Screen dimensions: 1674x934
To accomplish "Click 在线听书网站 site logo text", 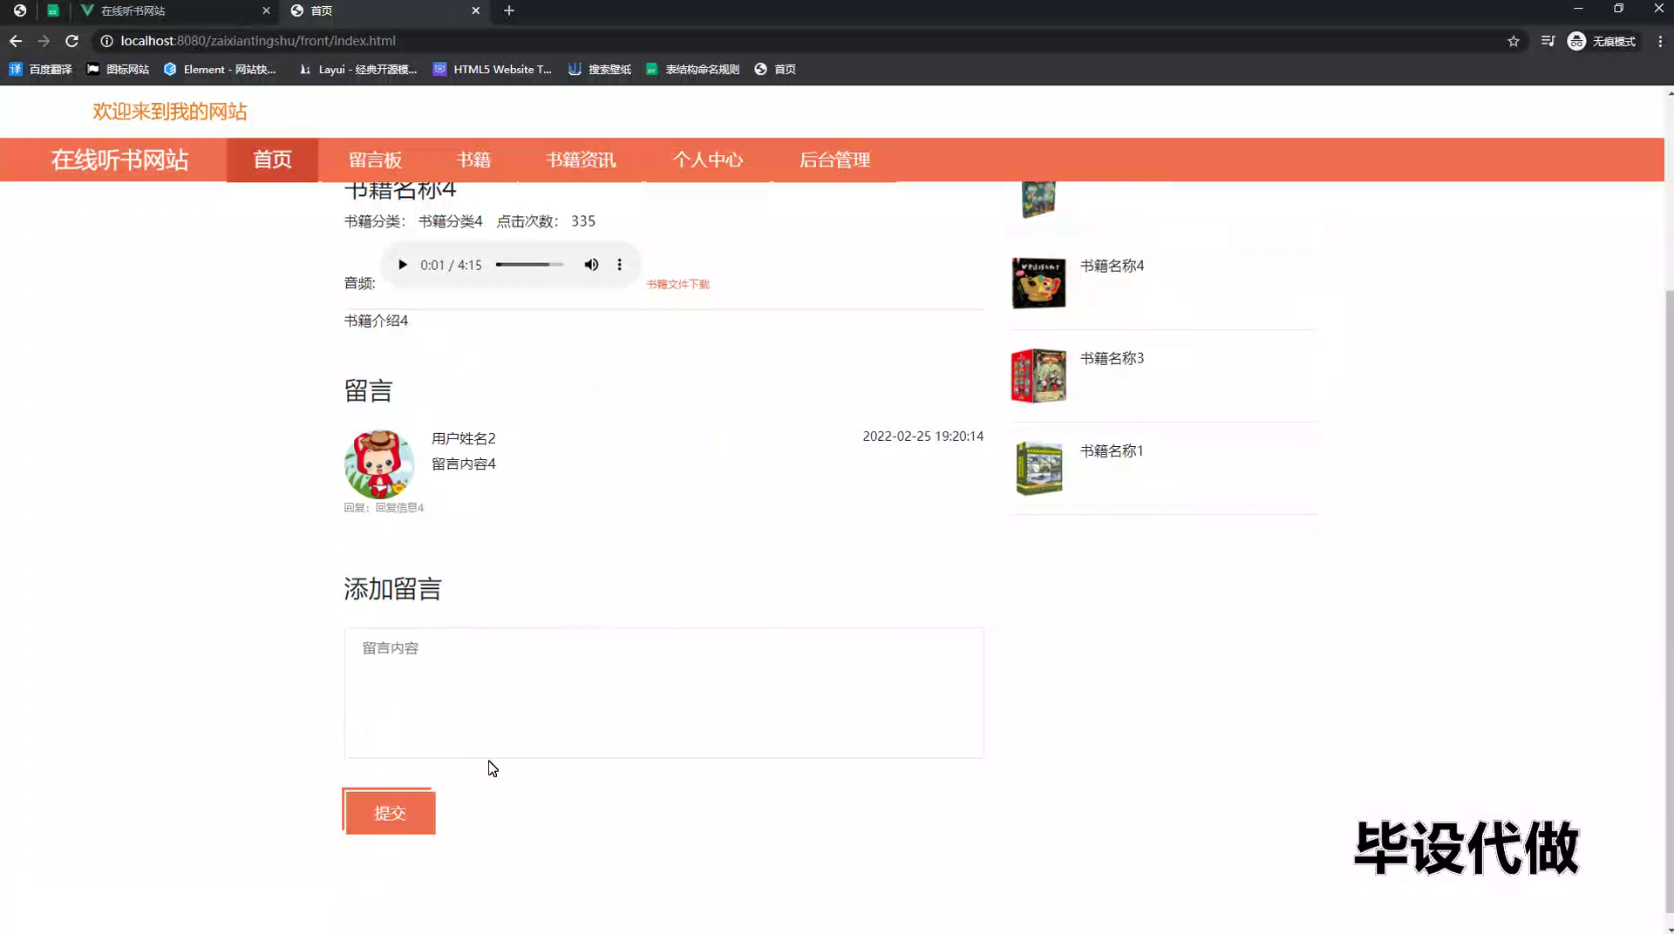I will pyautogui.click(x=119, y=159).
